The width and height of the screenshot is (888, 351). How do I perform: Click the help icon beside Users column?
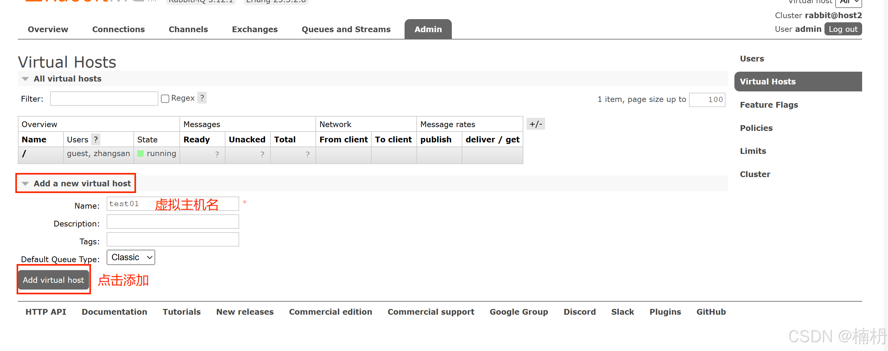pyautogui.click(x=95, y=140)
